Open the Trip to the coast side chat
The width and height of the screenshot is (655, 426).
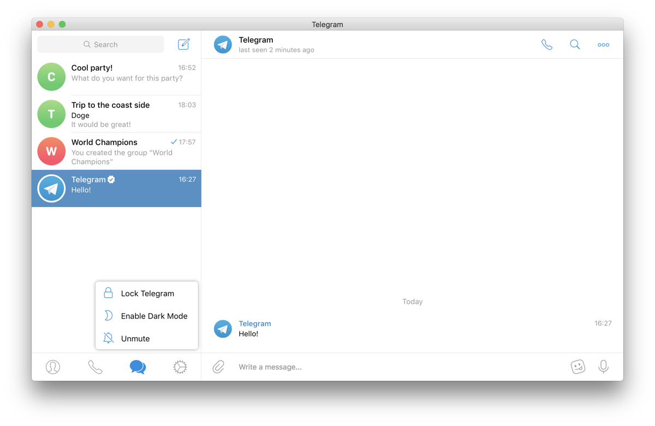point(116,114)
